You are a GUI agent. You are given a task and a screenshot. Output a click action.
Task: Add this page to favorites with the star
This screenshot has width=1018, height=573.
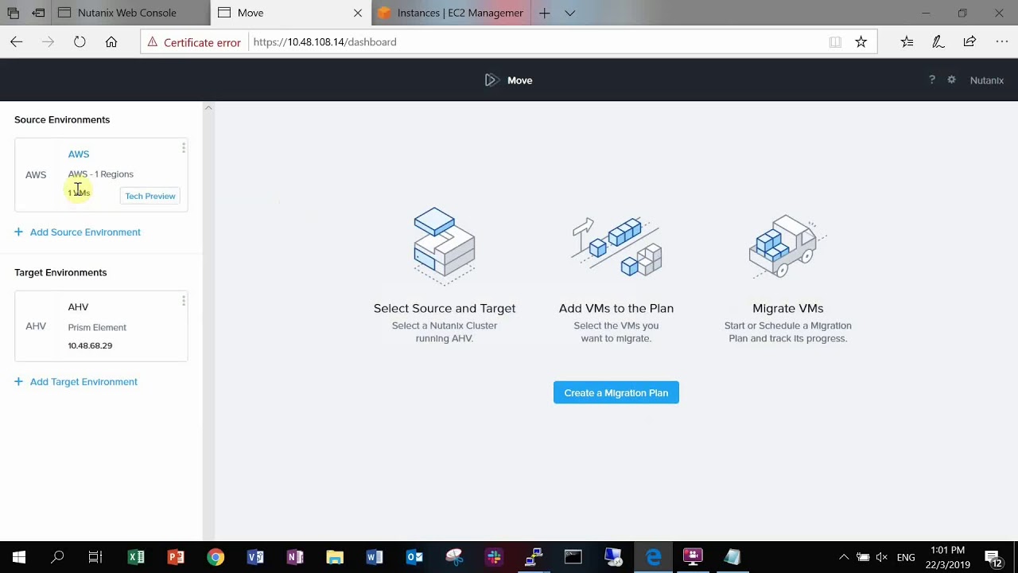point(861,42)
